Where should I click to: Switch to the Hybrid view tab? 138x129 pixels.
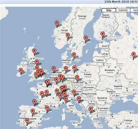pyautogui.click(x=134, y=10)
